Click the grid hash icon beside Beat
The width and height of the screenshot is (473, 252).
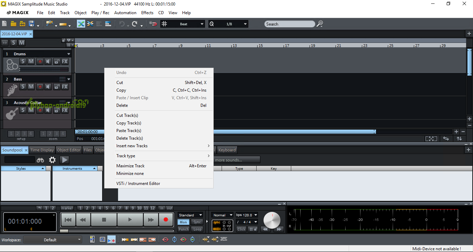click(164, 24)
